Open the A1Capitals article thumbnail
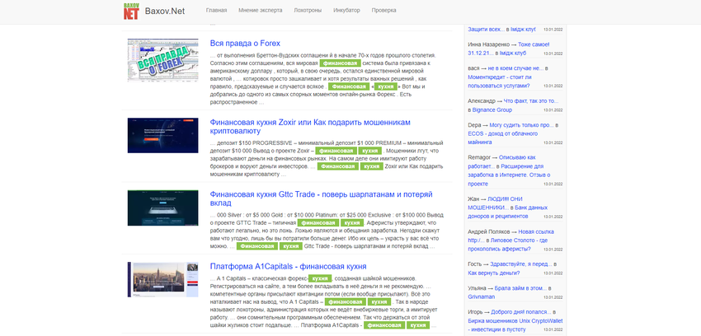This screenshot has width=701, height=336. click(162, 280)
